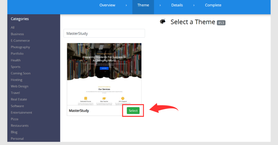Choose the Portfolio category
Screen dimensions: 278x145
click(17, 54)
